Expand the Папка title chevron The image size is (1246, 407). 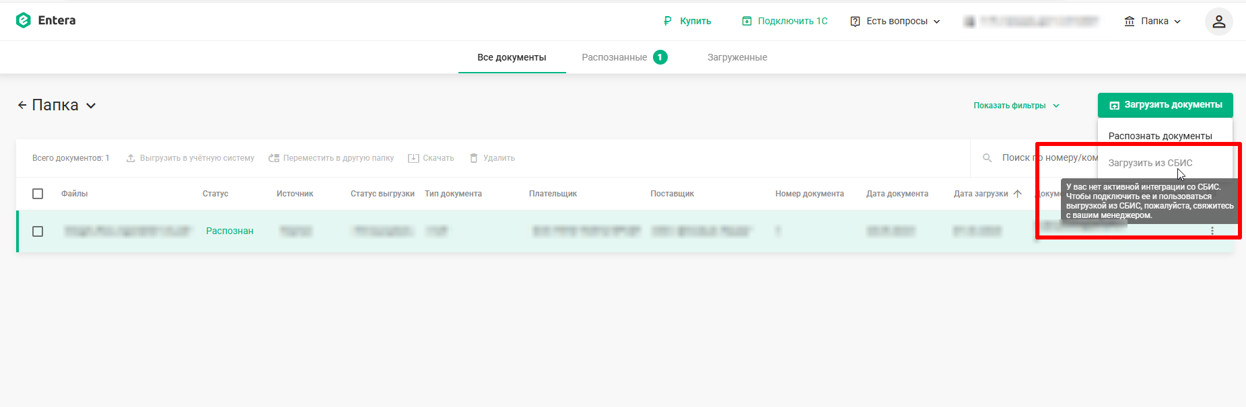pyautogui.click(x=91, y=106)
